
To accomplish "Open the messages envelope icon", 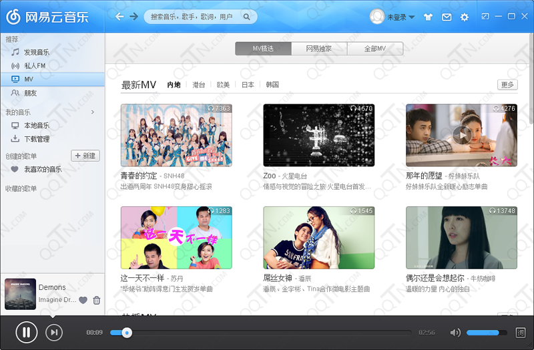I will tap(447, 17).
